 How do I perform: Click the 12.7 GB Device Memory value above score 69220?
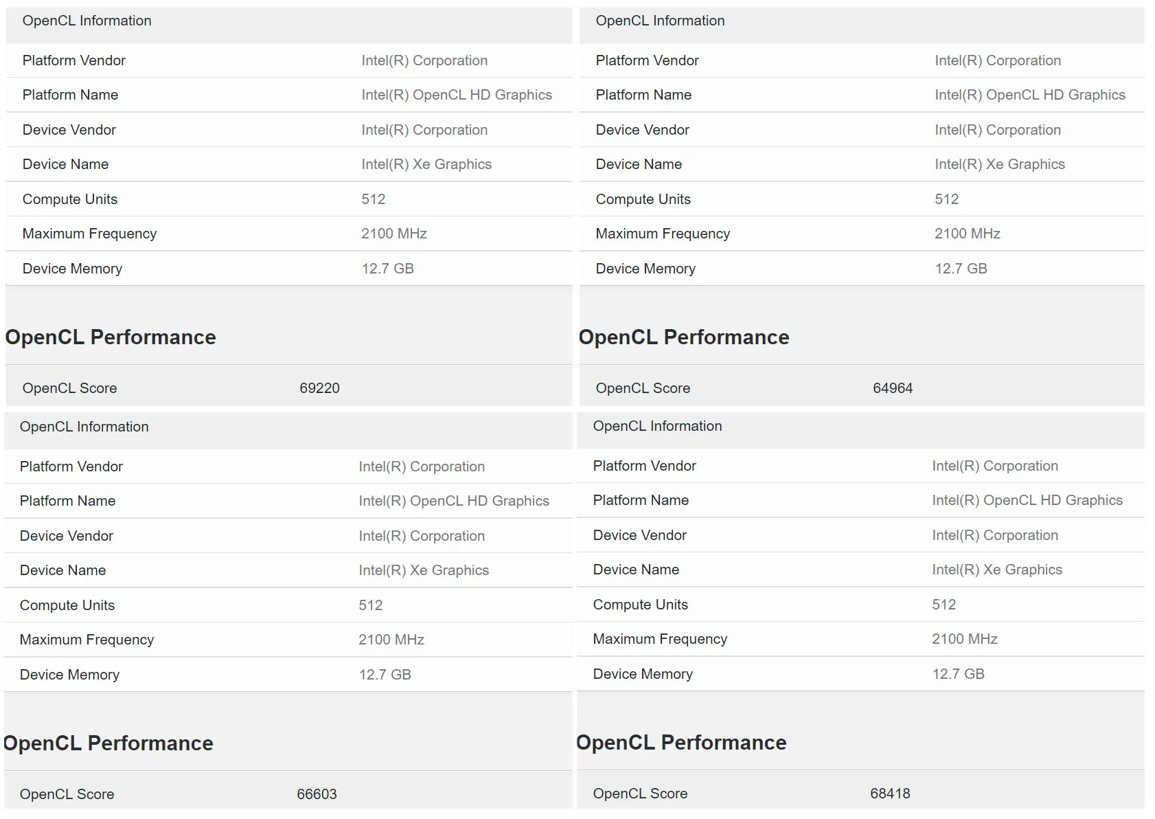(x=387, y=269)
